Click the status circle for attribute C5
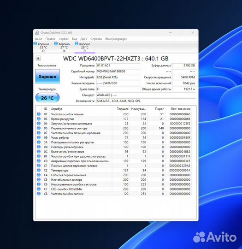 [39, 180]
